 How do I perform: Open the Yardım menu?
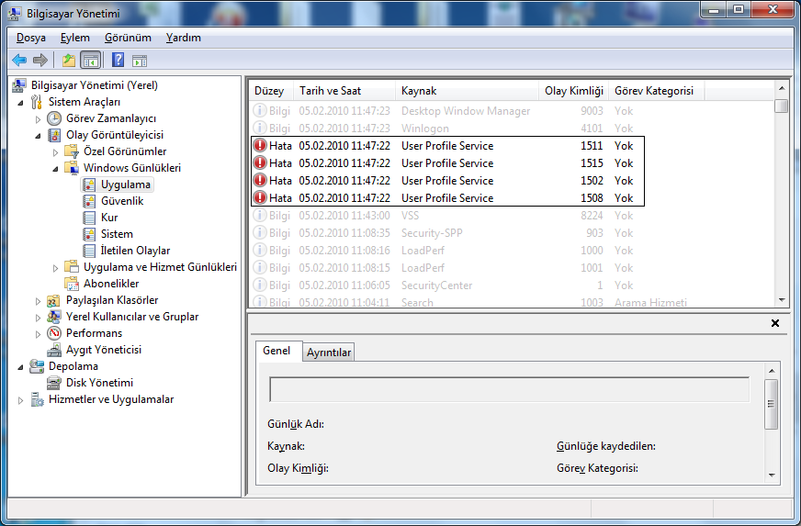[184, 38]
